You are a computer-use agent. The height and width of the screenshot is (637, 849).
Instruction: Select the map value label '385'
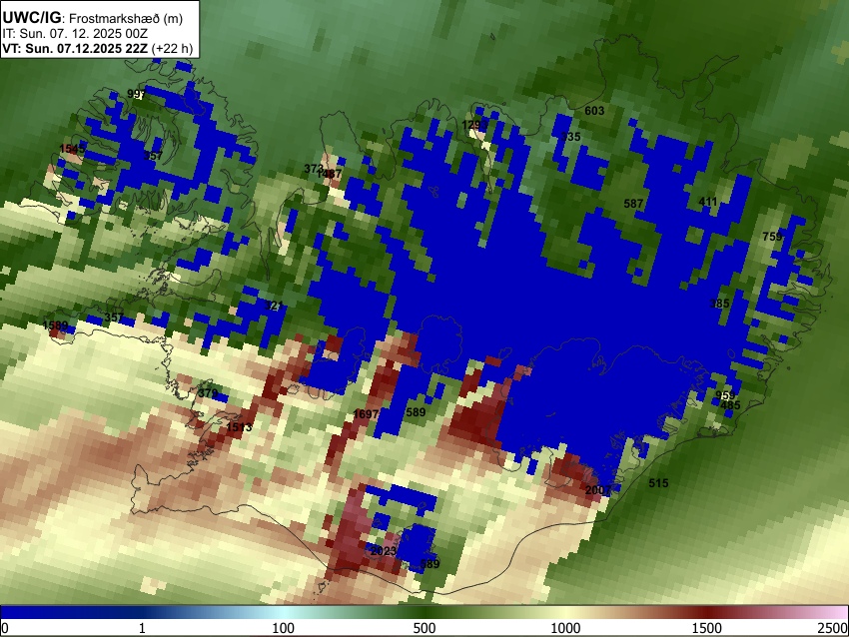[x=719, y=304]
